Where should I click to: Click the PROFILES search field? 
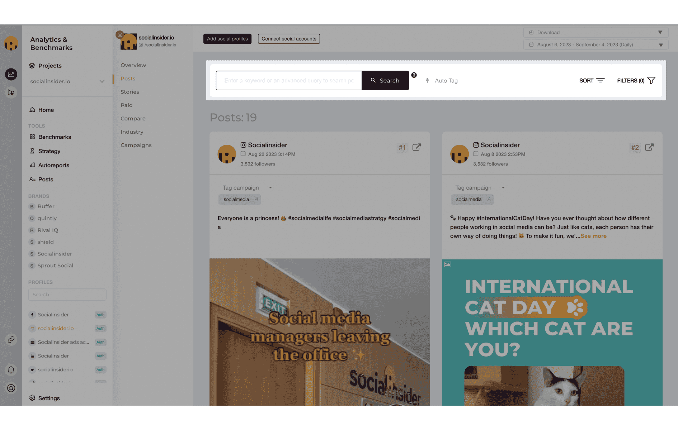(x=67, y=295)
